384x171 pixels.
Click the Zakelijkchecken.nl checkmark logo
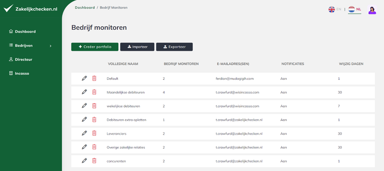pyautogui.click(x=8, y=8)
